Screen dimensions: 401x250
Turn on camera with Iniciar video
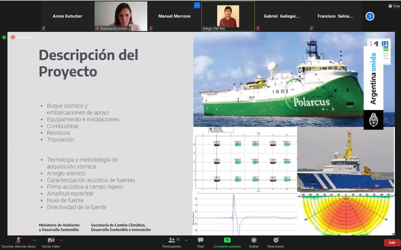[51, 241]
